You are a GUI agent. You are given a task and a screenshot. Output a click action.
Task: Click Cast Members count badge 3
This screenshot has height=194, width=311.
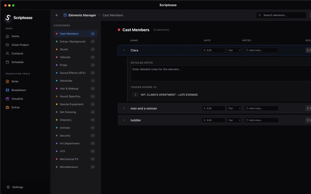click(93, 34)
